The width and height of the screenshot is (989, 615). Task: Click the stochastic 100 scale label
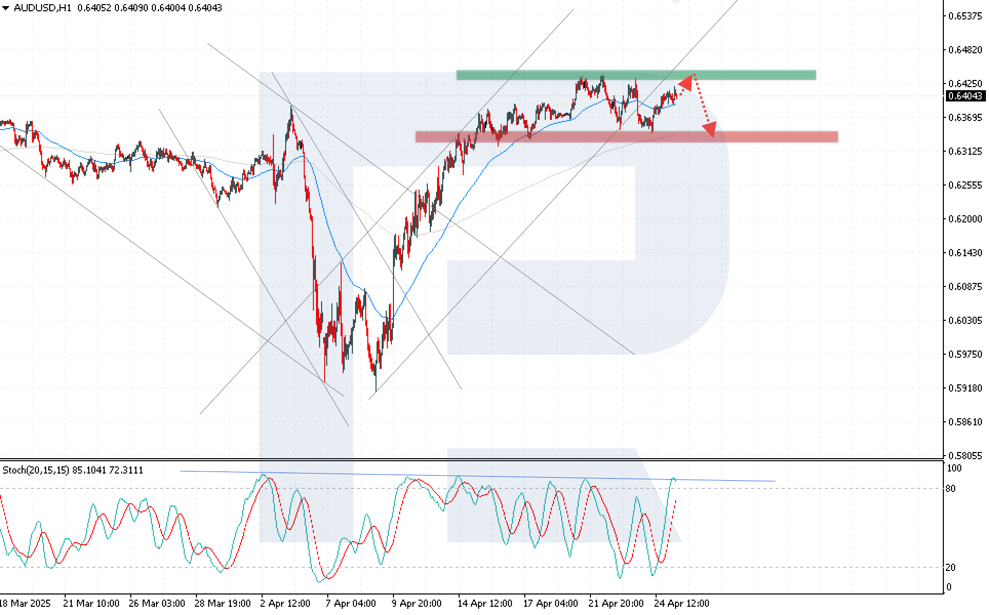click(x=954, y=468)
